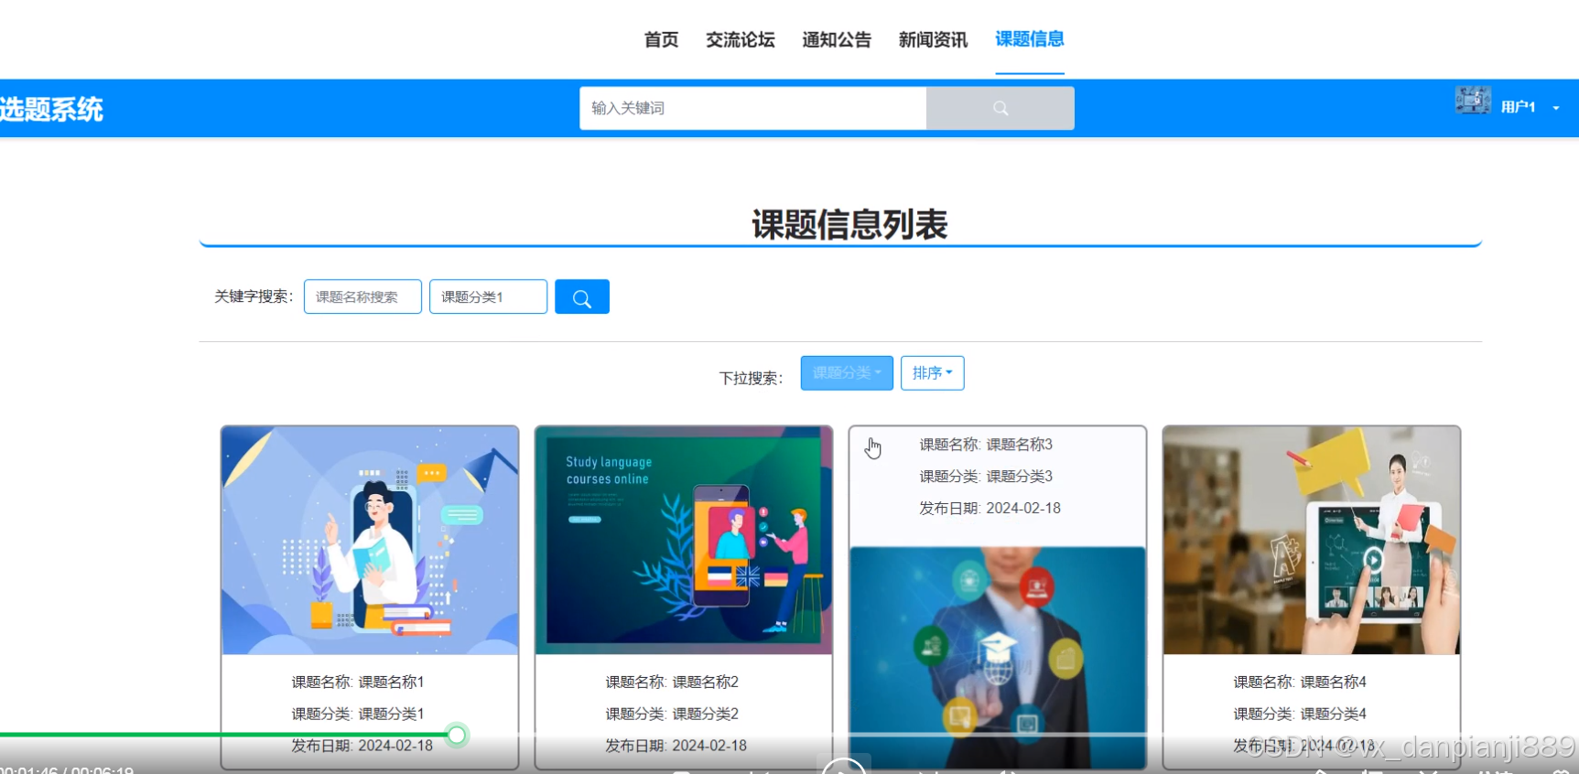Open the Study language courses online thumbnail
Viewport: 1579px width, 774px height.
684,540
